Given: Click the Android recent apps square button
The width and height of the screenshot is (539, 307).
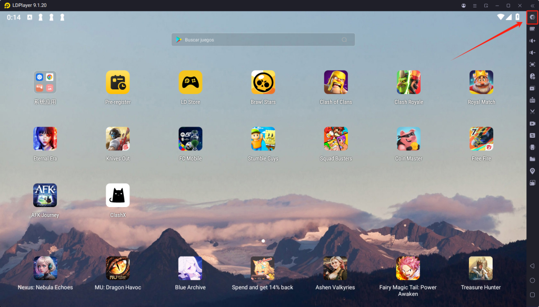Looking at the screenshot, I should pyautogui.click(x=532, y=294).
